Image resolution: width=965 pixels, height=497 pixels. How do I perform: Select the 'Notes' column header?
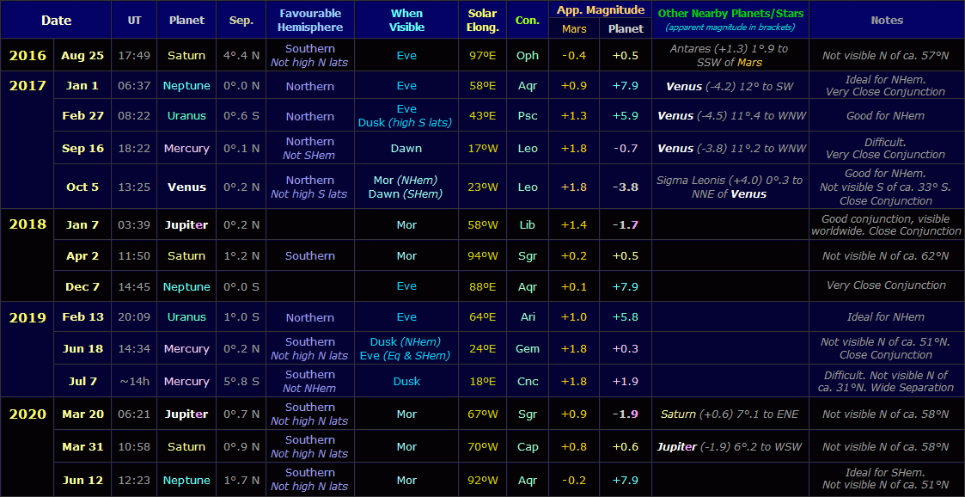[886, 20]
